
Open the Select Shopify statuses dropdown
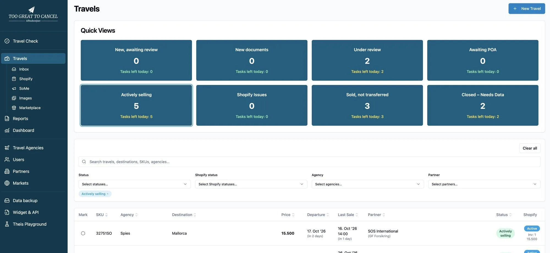(x=251, y=184)
